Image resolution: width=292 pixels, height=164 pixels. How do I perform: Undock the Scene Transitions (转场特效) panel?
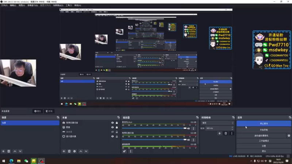233,117
